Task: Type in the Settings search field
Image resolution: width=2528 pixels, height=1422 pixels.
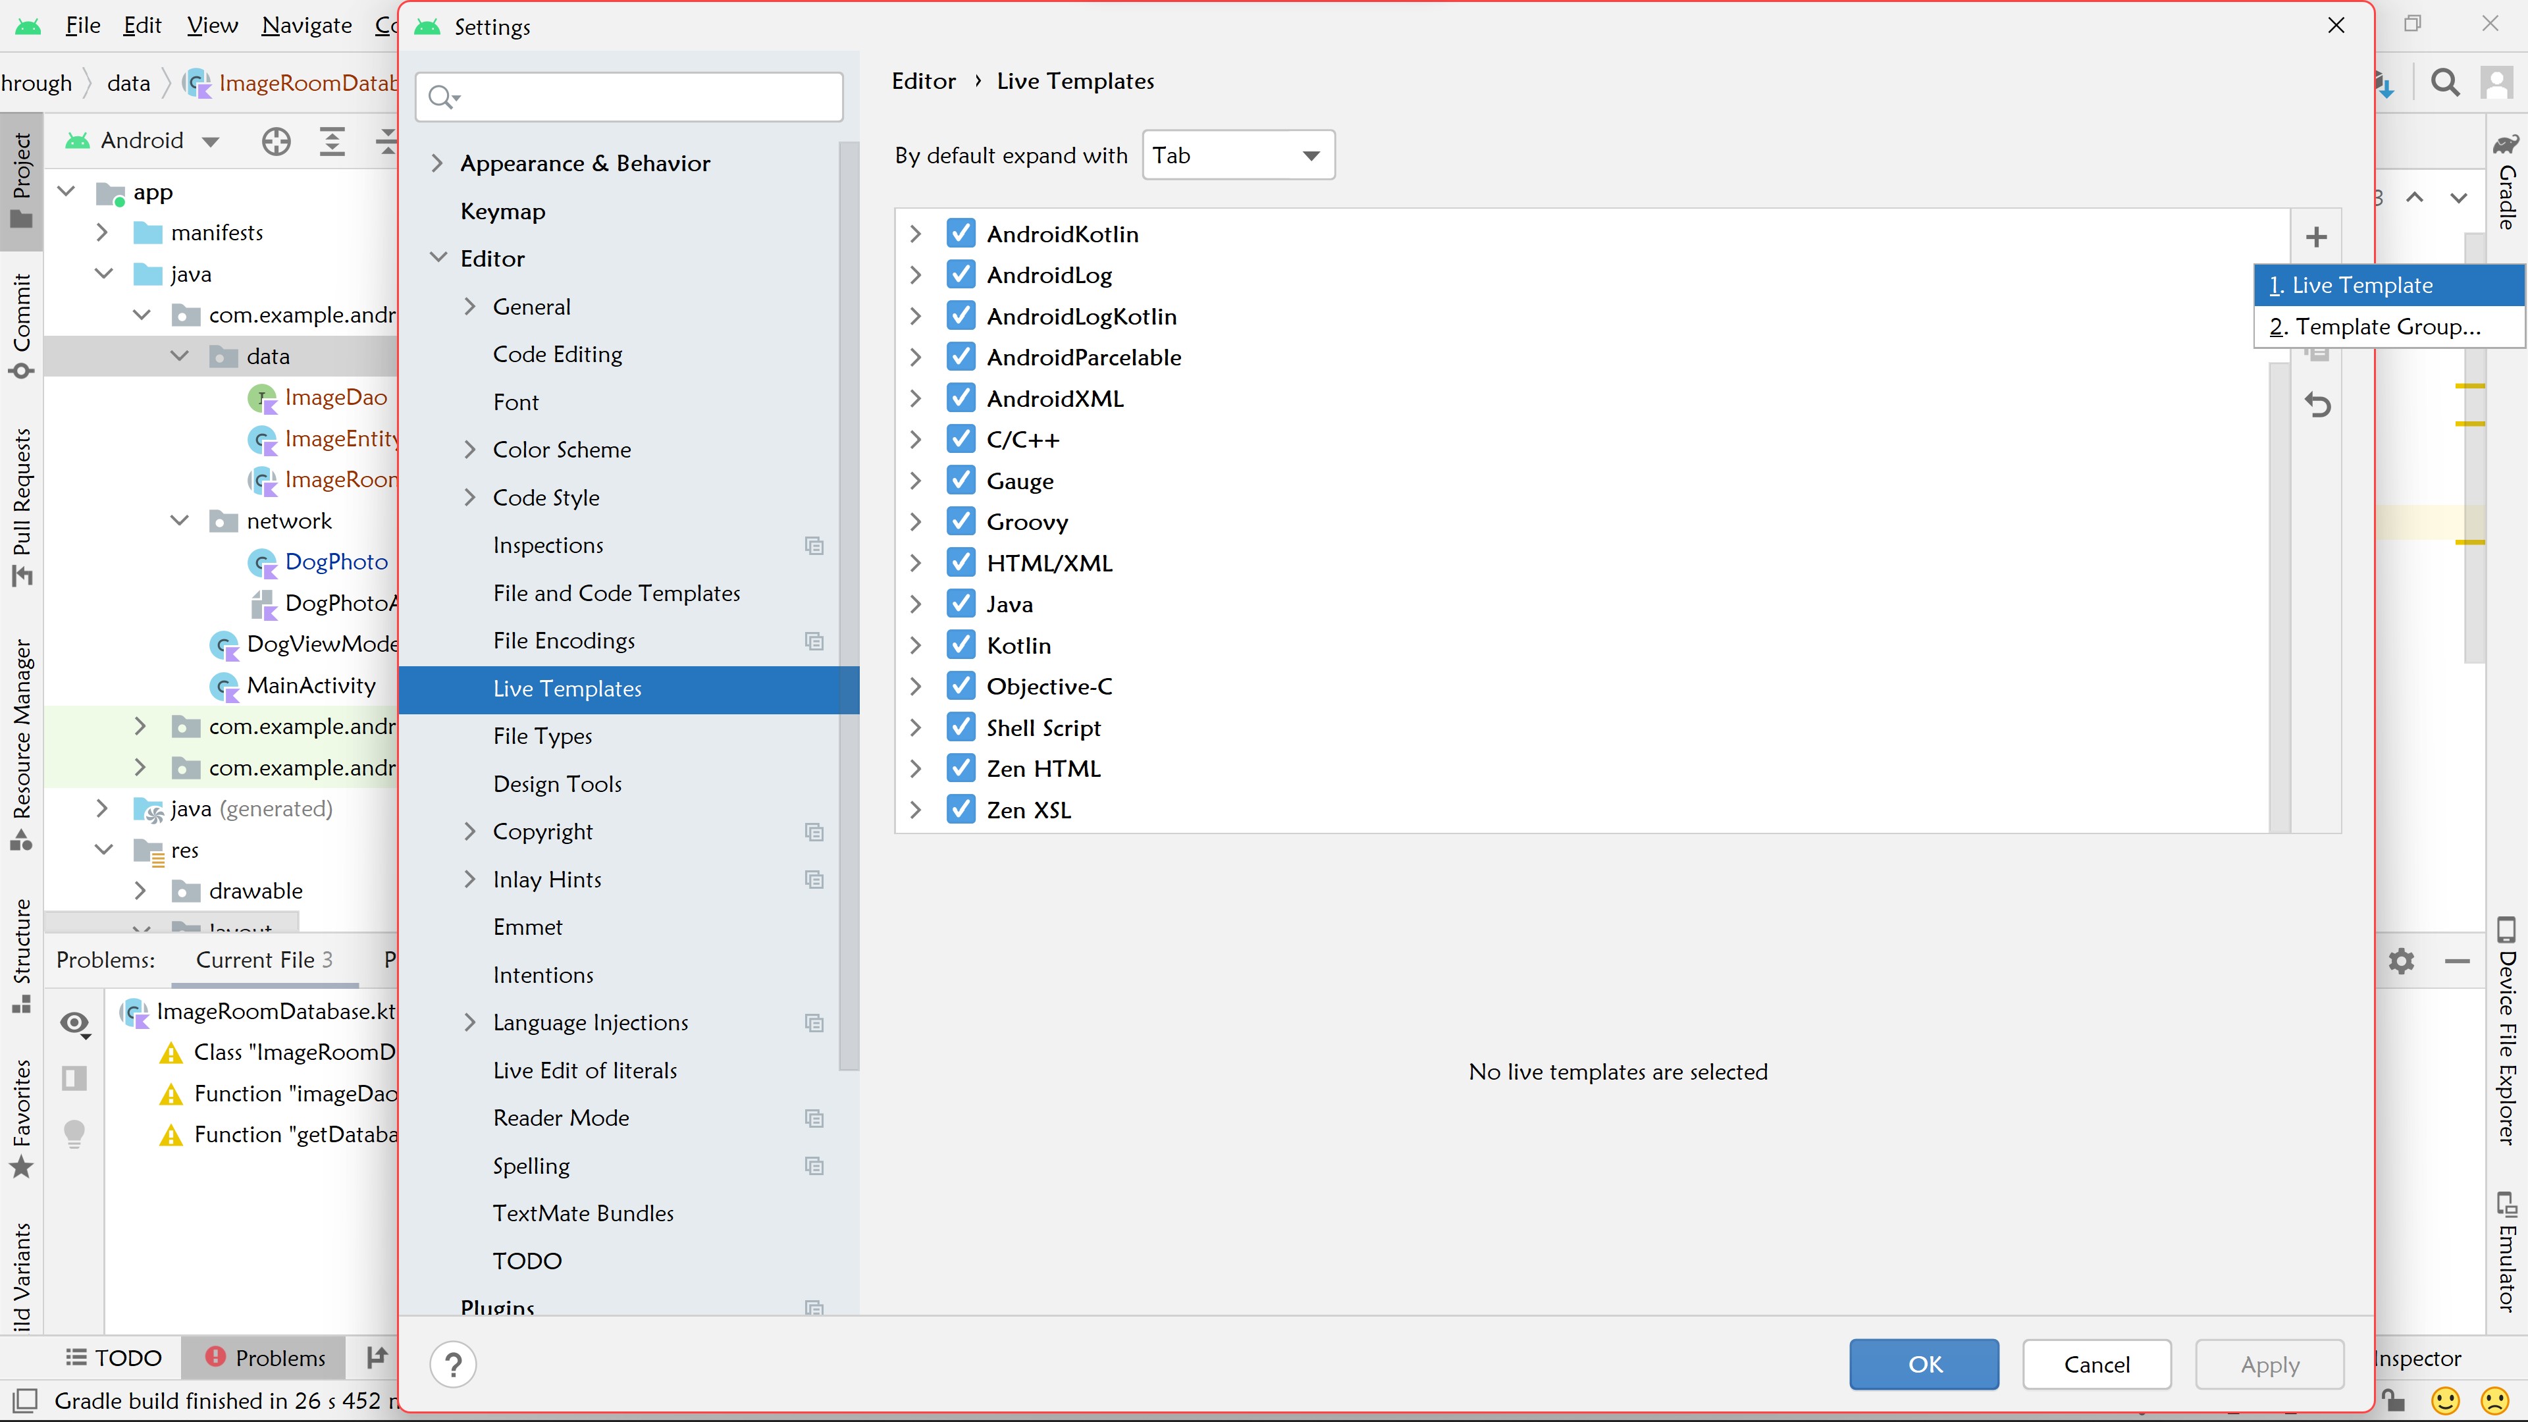Action: coord(628,96)
